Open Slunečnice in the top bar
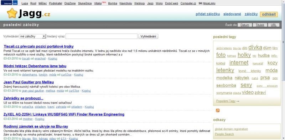 tap(85, 3)
